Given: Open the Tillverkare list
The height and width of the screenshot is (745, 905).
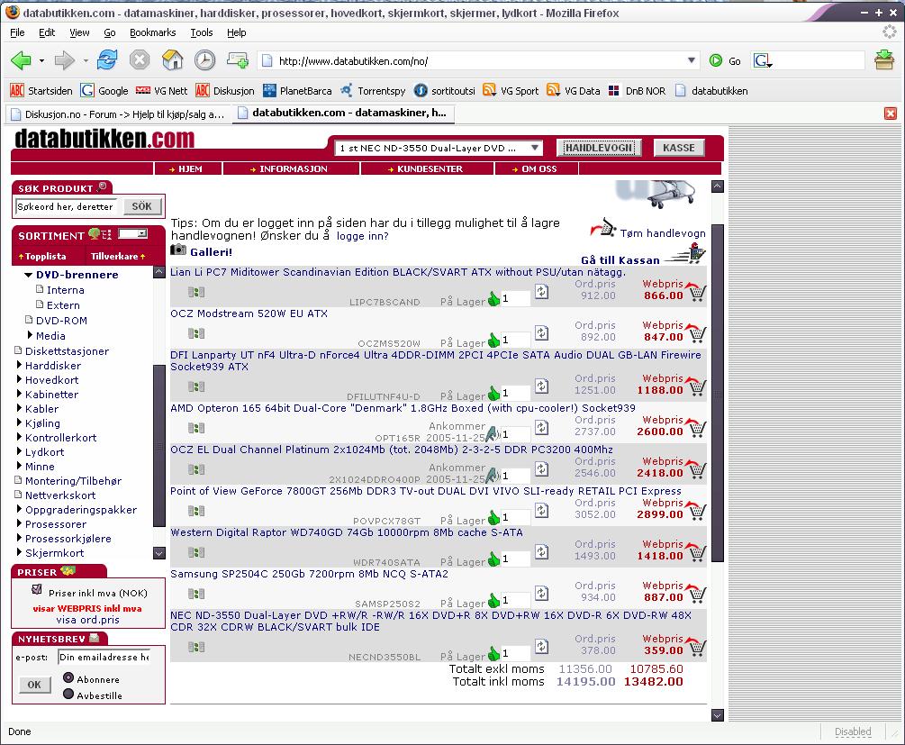Looking at the screenshot, I should pos(118,256).
